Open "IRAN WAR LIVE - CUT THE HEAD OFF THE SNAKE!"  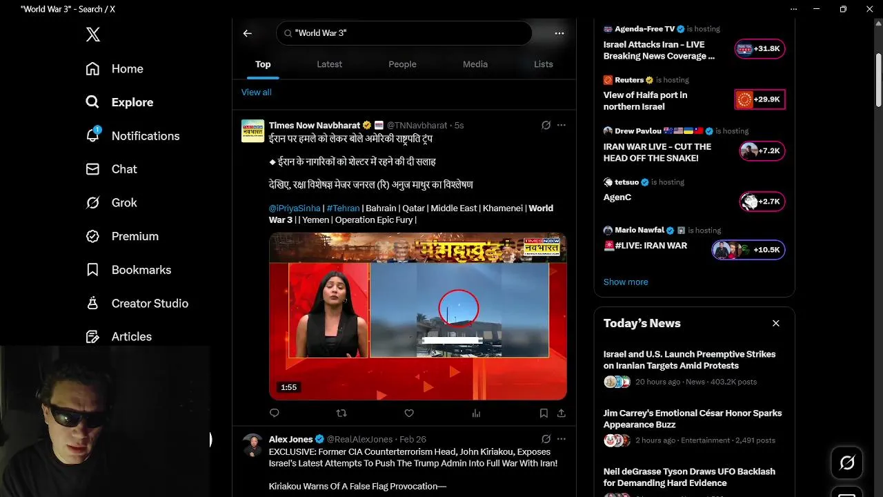click(x=657, y=152)
